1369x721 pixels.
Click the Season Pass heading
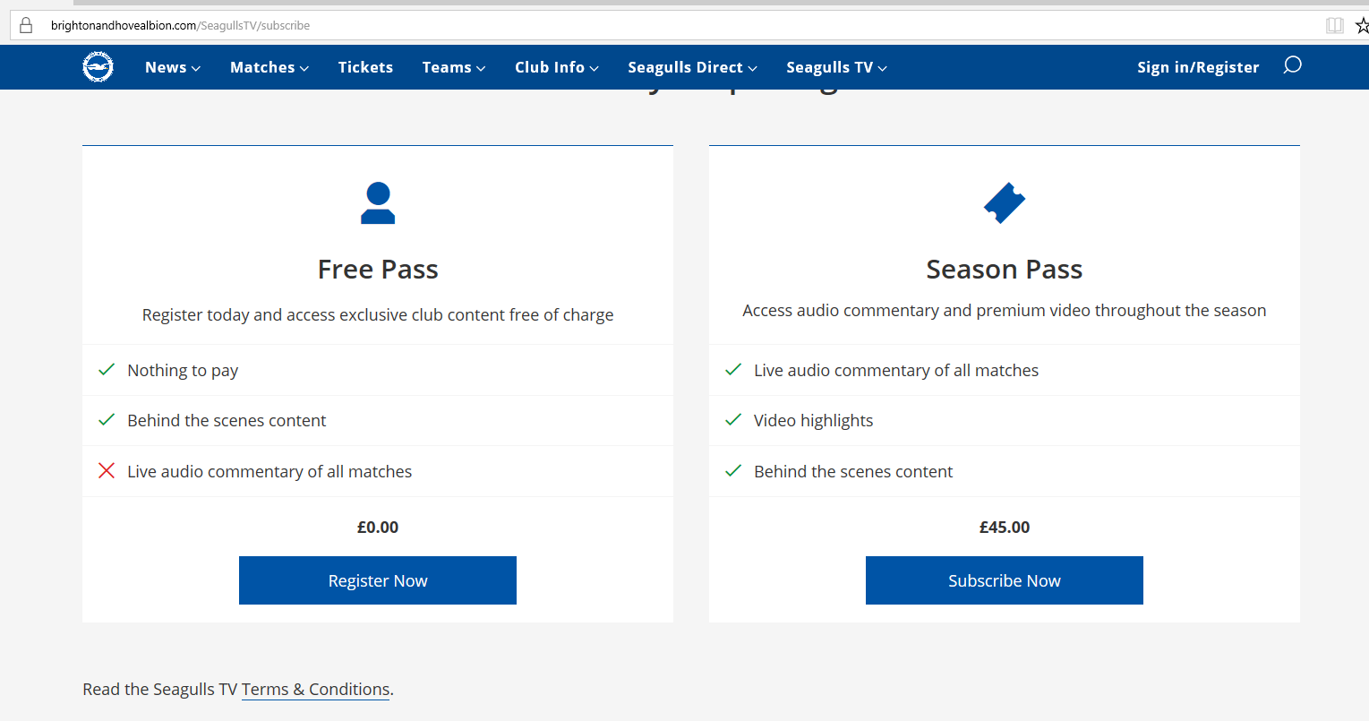tap(1005, 270)
